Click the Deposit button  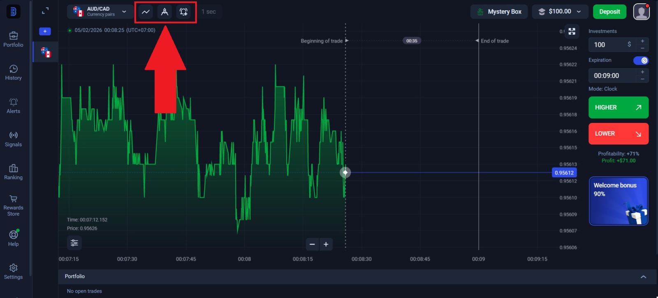tap(609, 12)
